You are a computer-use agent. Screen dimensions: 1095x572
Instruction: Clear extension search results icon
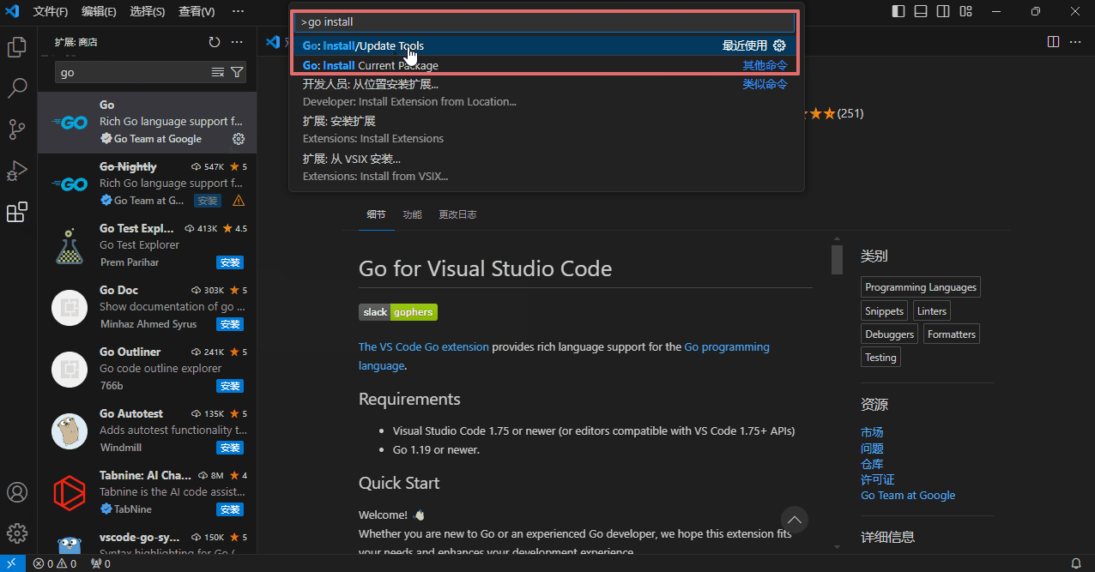[x=218, y=73]
